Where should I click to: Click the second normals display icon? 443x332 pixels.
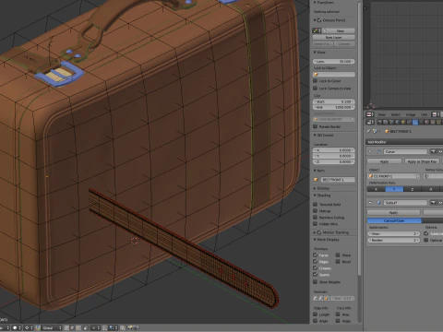tap(320, 298)
